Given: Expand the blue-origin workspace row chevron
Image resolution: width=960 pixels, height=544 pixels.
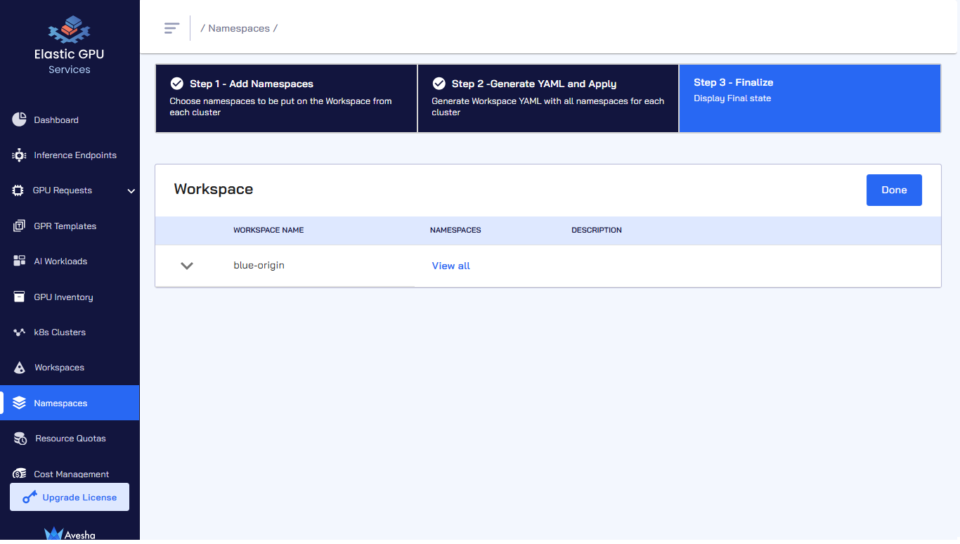Looking at the screenshot, I should pos(187,266).
